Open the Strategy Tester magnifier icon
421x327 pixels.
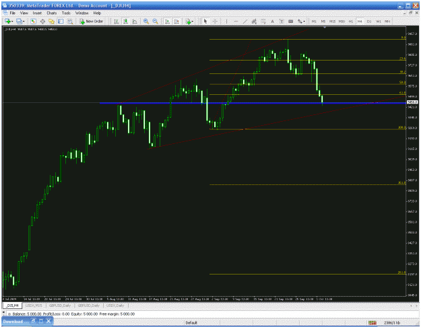pyautogui.click(x=70, y=21)
